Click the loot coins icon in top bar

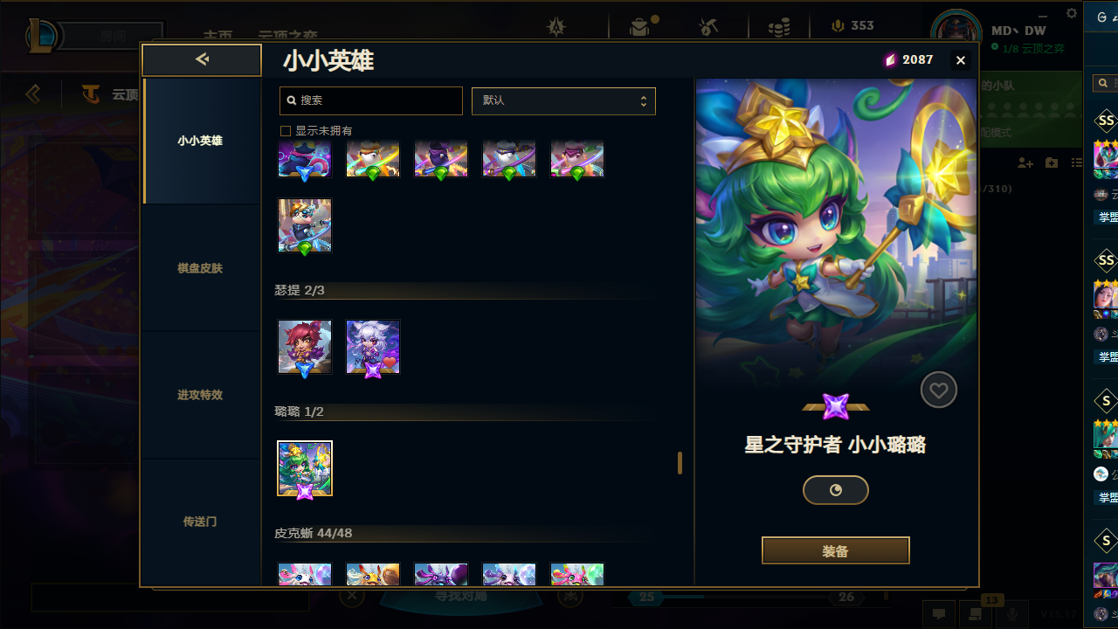tap(779, 27)
